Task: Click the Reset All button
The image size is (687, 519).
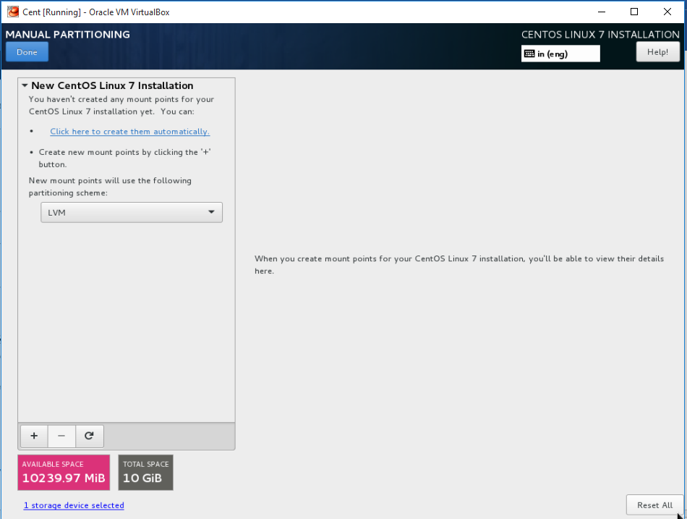Action: coord(654,505)
